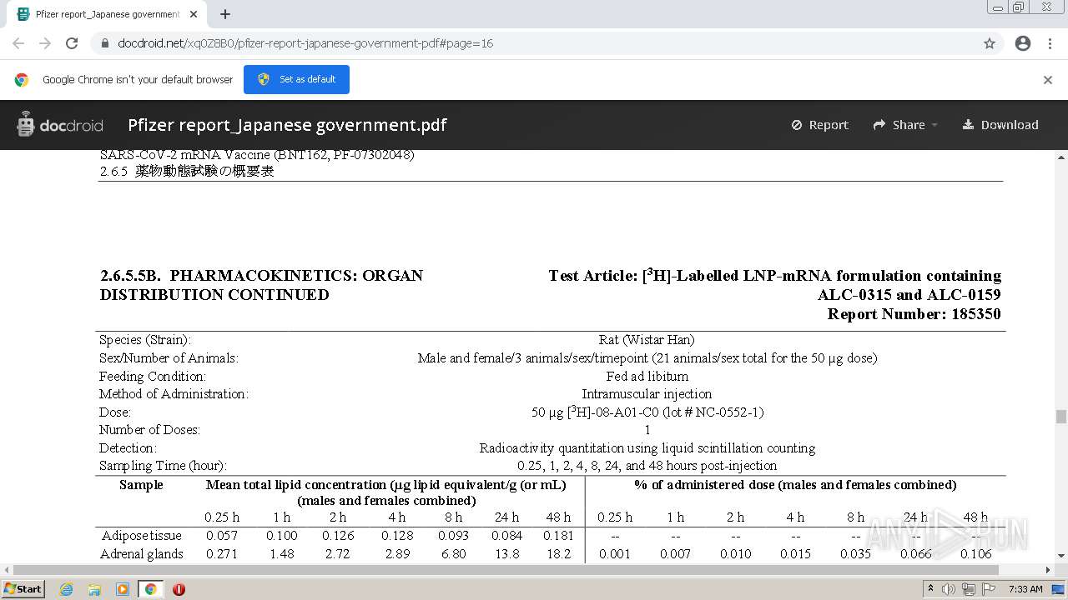Select the Chrome taskbar icon
Image resolution: width=1068 pixels, height=600 pixels.
click(150, 589)
